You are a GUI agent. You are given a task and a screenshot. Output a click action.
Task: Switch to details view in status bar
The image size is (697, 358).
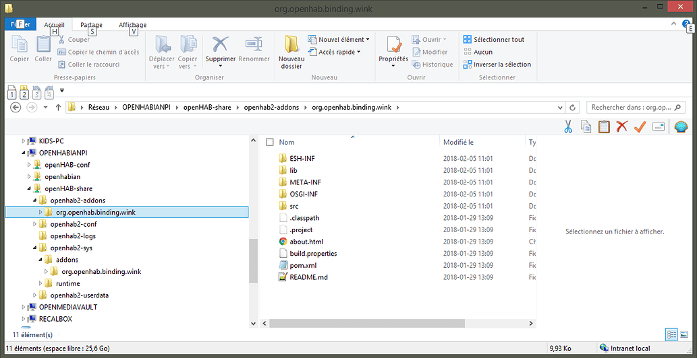click(x=671, y=334)
